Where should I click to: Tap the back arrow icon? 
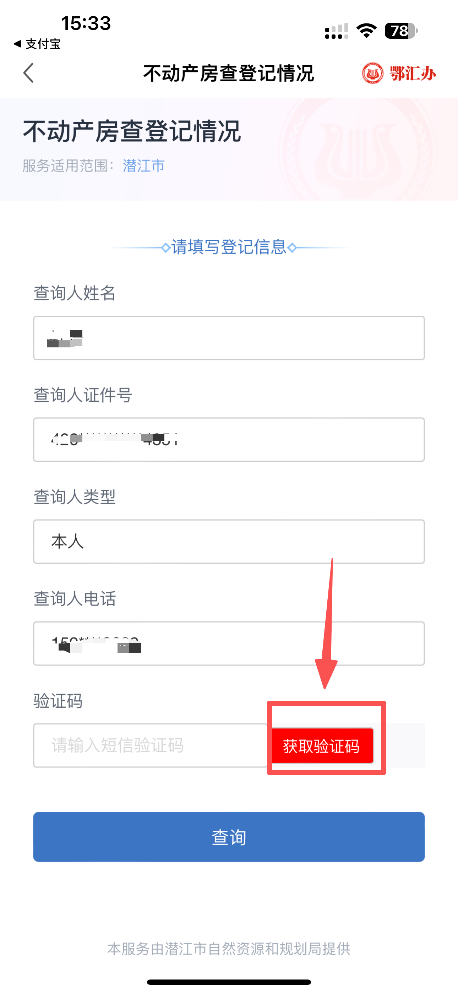click(x=28, y=73)
